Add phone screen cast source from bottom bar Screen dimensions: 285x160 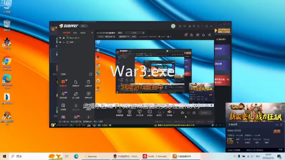pos(140,113)
